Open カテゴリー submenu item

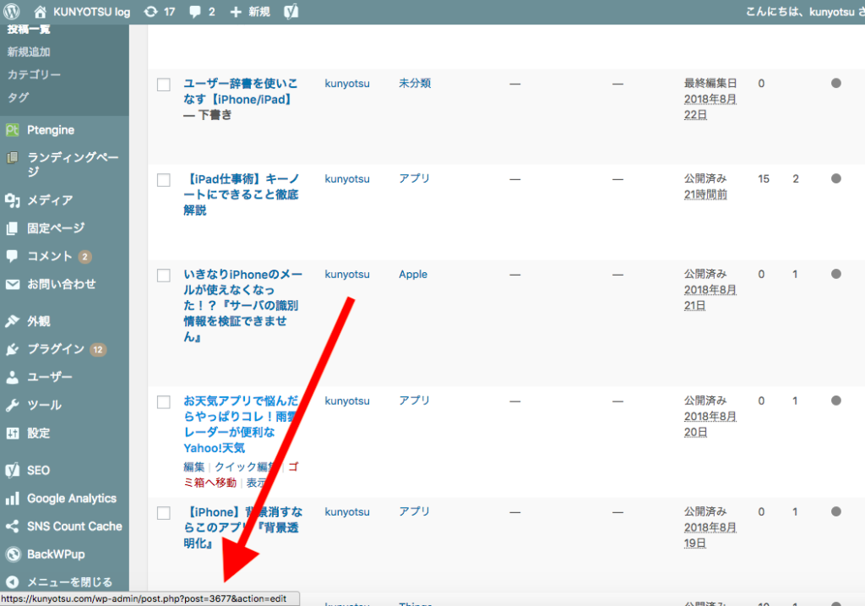(34, 74)
